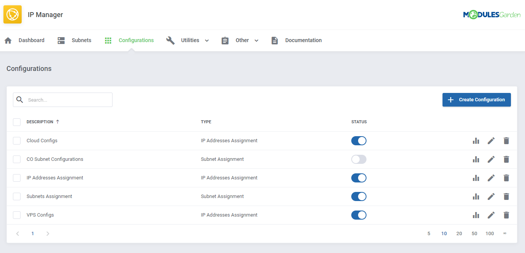The height and width of the screenshot is (253, 525).
Task: Open statistics for Cloud Configs configuration
Action: pos(476,140)
